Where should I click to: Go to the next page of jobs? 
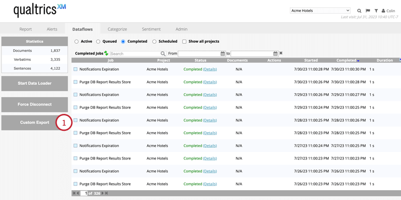coord(103,193)
